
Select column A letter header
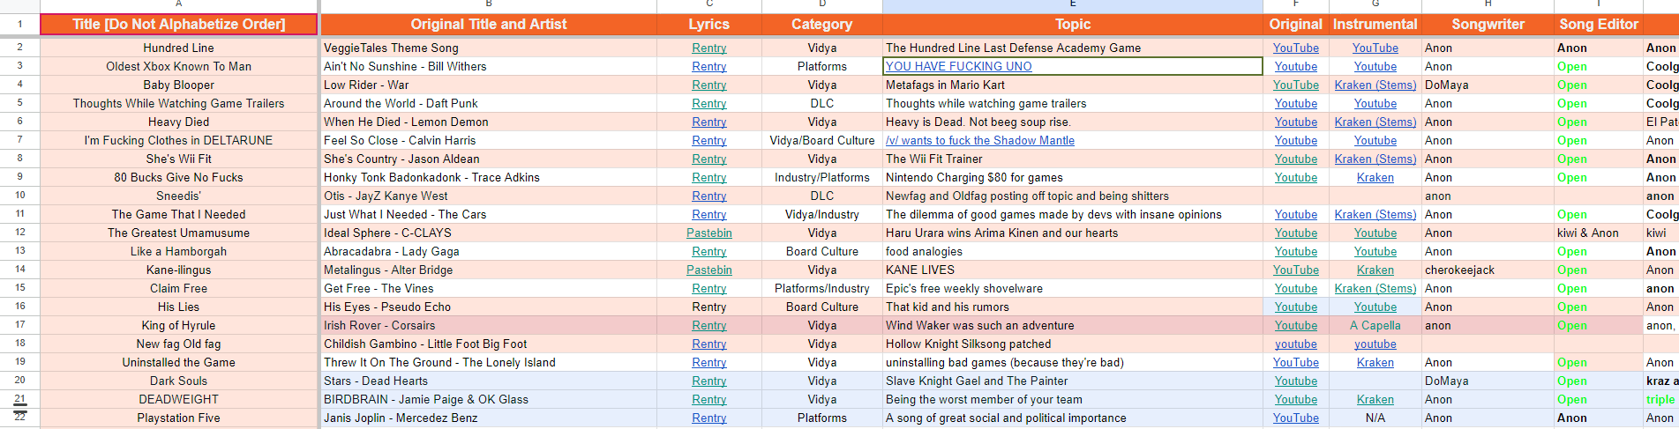[x=178, y=5]
